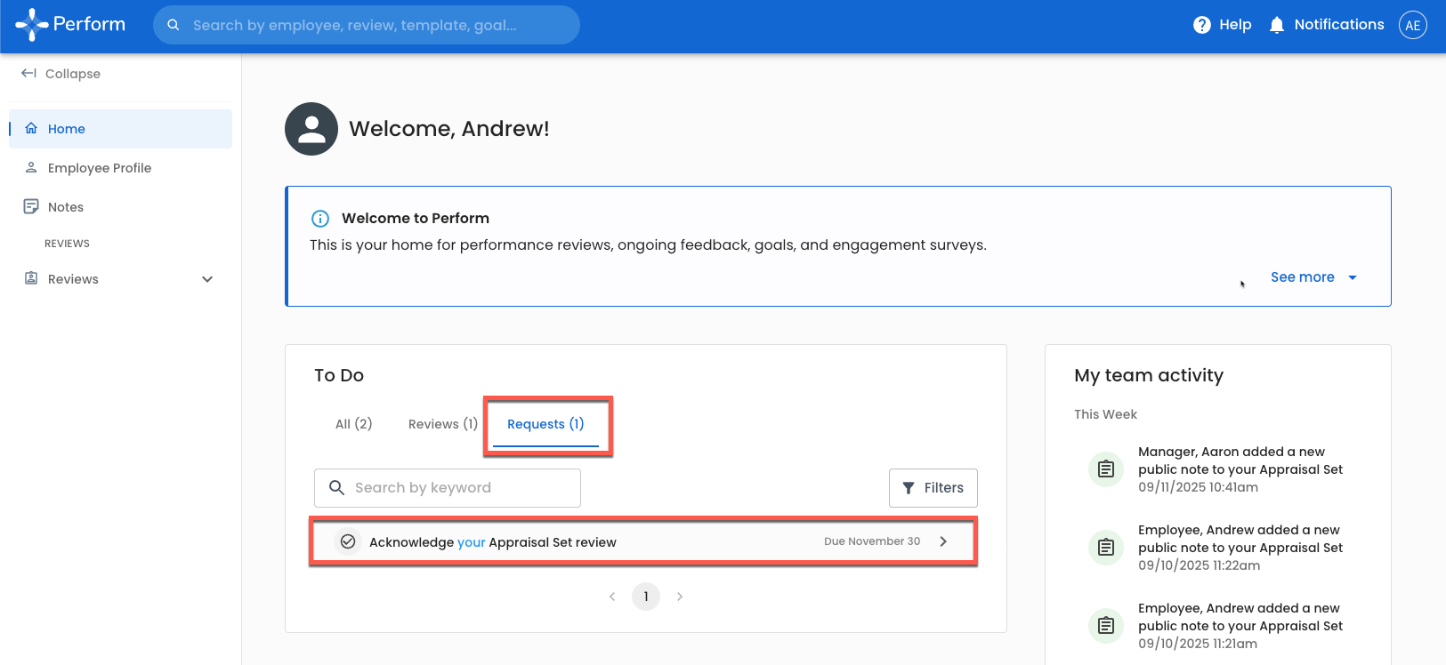Click the Notes icon in sidebar
This screenshot has width=1446, height=665.
pos(31,206)
